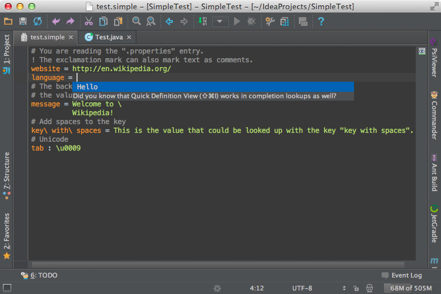Screen dimensions: 441x294
Task: Close the test.simple tab
Action: (x=71, y=37)
